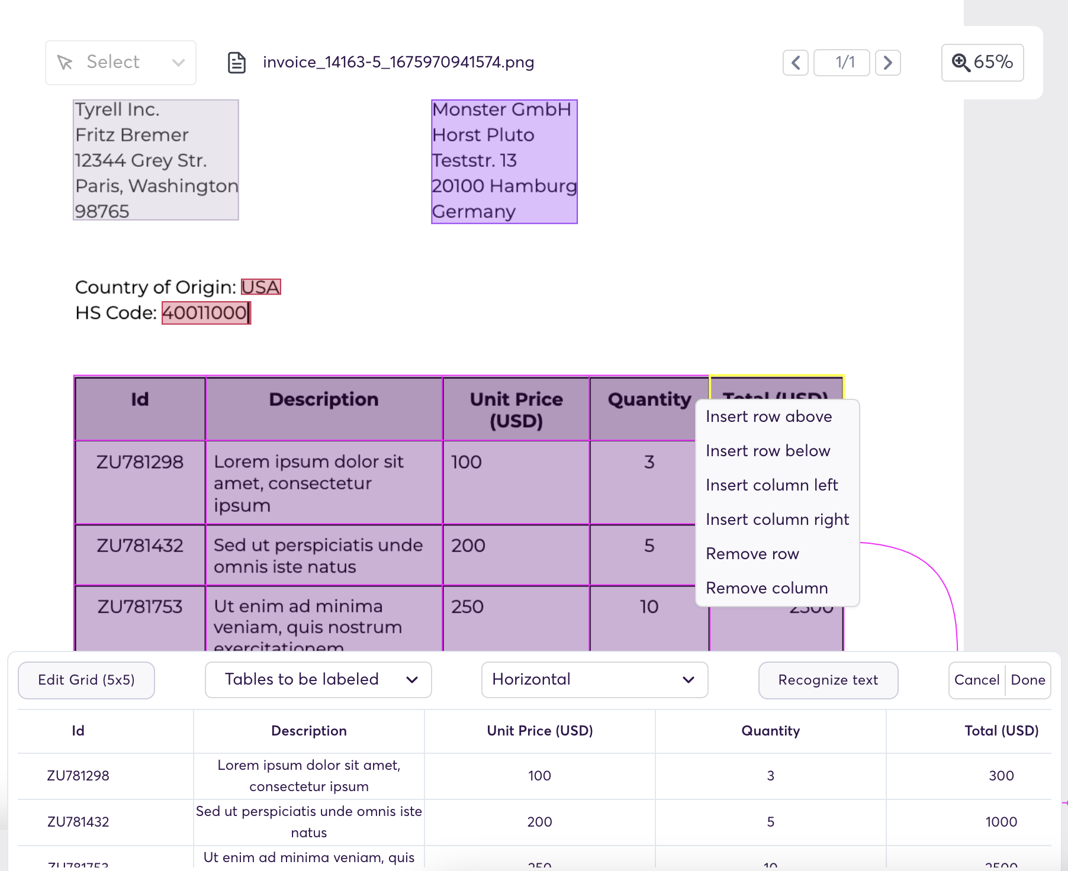Select the Tyrell Inc. address annotation box
The image size is (1068, 871).
pos(156,160)
